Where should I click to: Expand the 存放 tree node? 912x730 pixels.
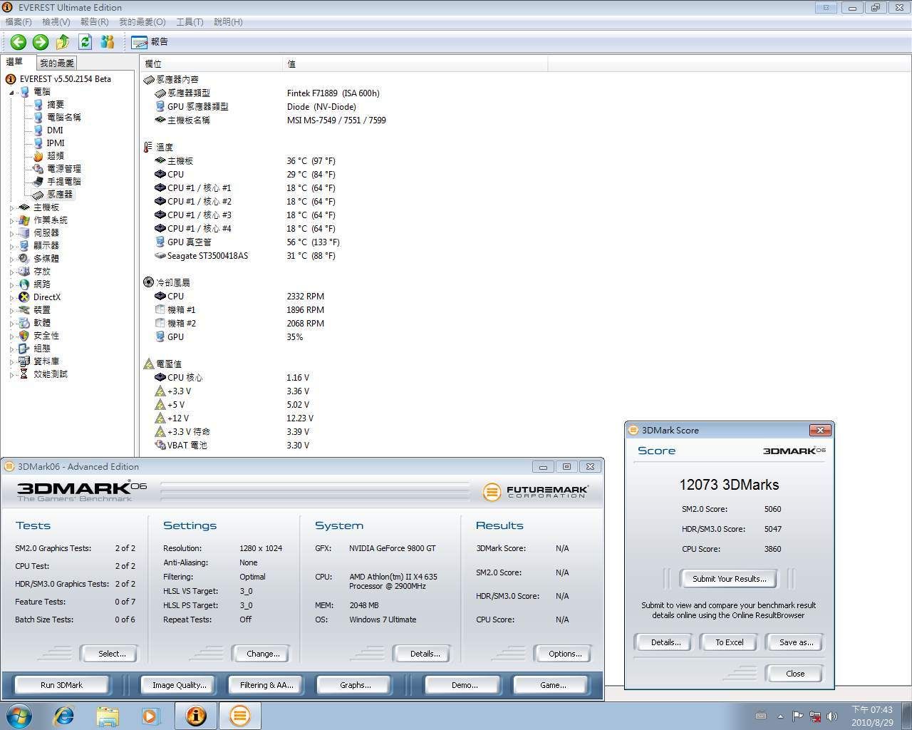tap(12, 272)
